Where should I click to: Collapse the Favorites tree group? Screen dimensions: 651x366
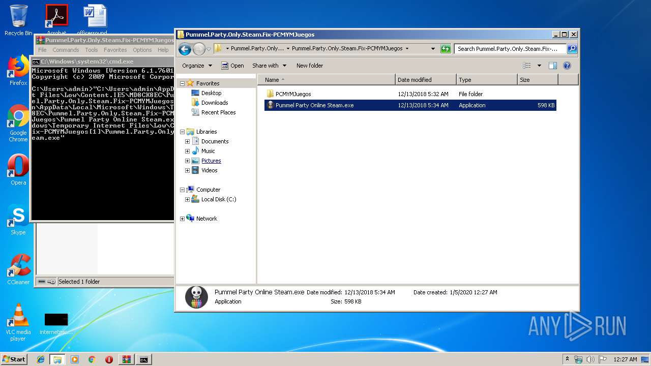pyautogui.click(x=183, y=83)
